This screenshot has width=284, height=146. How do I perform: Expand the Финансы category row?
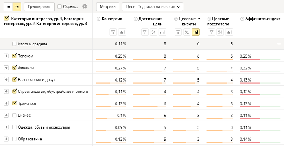pos(6,68)
